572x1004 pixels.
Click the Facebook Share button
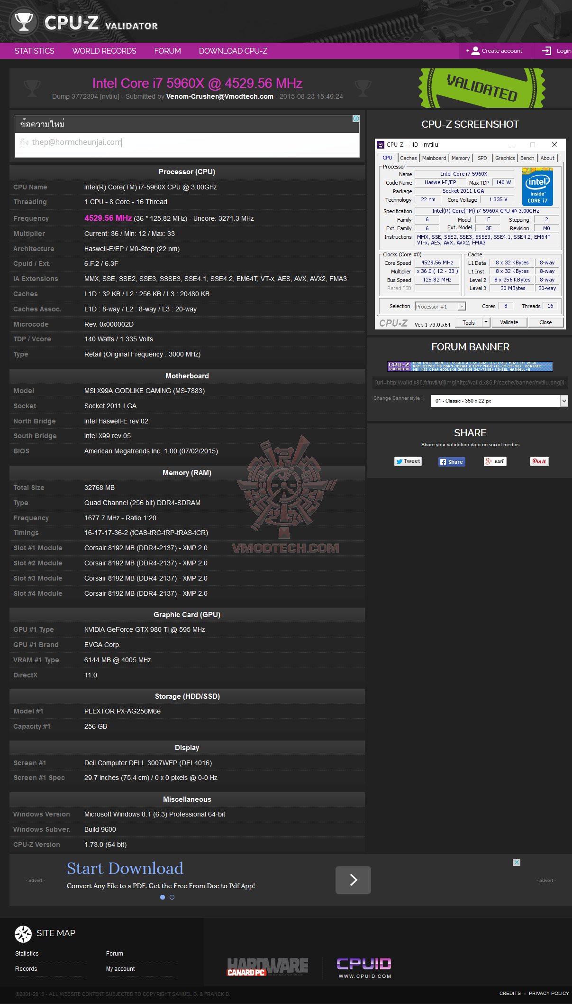[452, 462]
